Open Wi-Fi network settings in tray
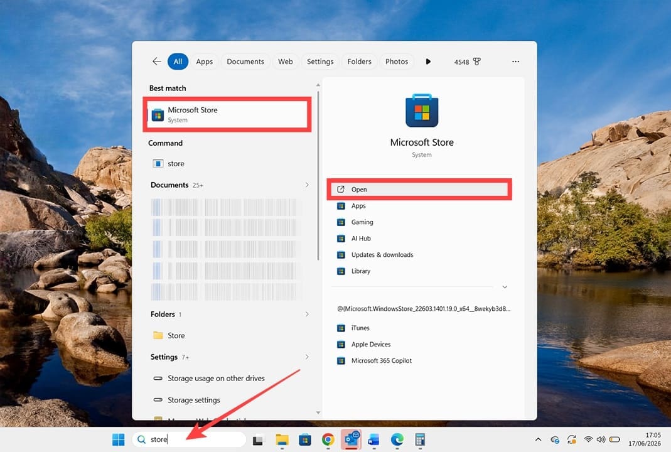 [588, 439]
